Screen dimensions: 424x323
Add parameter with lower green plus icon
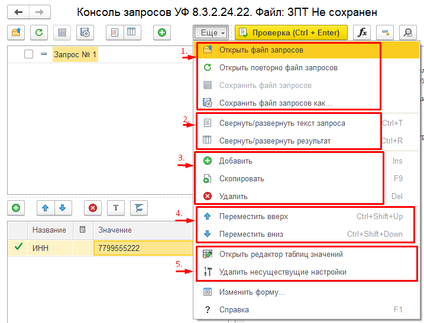point(16,208)
